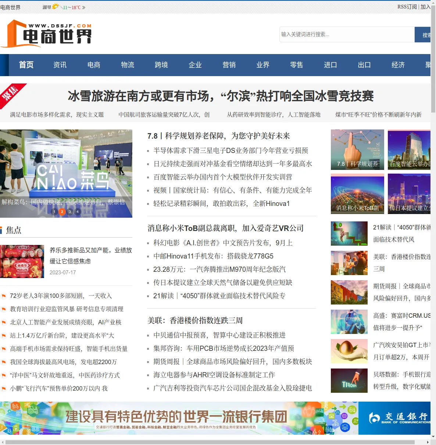Open thumbnail captioned 消息称小米ToB副
The image size is (436, 445).
[x=357, y=194]
